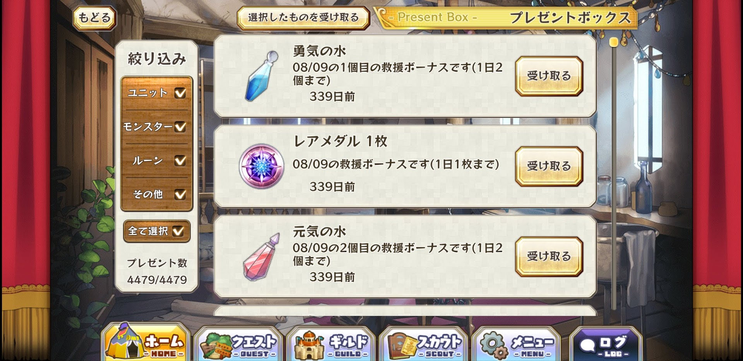Open the クエスト QUEST navigation icon
The image size is (743, 361).
pyautogui.click(x=239, y=344)
